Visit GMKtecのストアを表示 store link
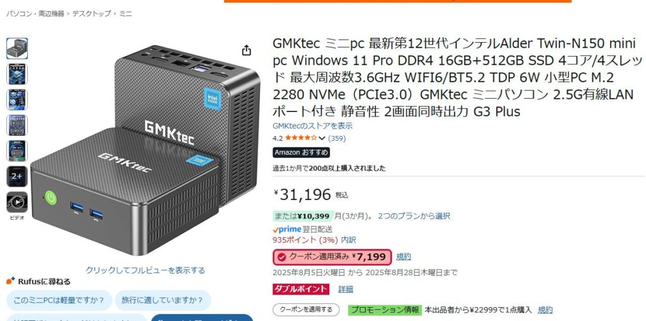646x321 pixels. pyautogui.click(x=312, y=126)
